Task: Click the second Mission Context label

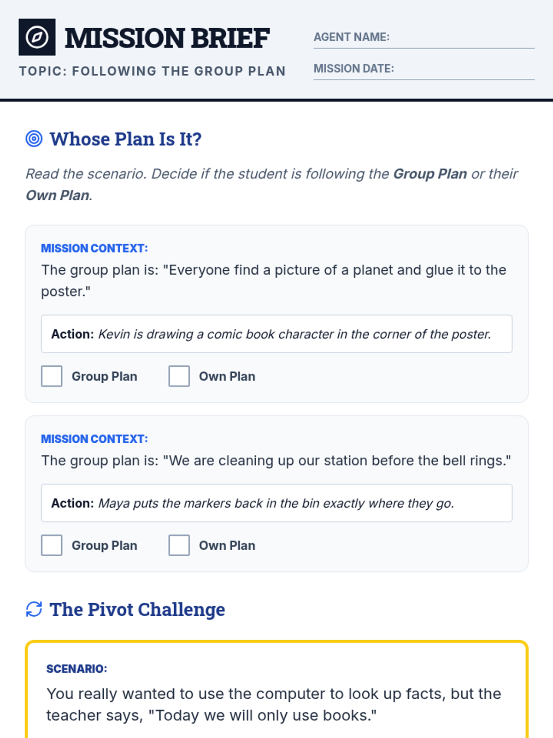Action: click(x=94, y=439)
